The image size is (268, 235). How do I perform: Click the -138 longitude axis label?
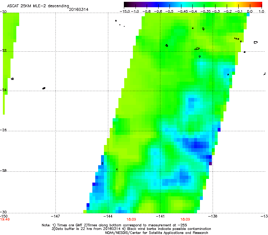(213, 217)
